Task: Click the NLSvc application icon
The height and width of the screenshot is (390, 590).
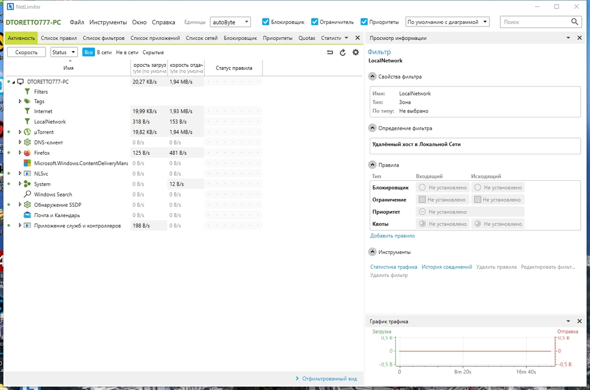Action: (x=28, y=173)
